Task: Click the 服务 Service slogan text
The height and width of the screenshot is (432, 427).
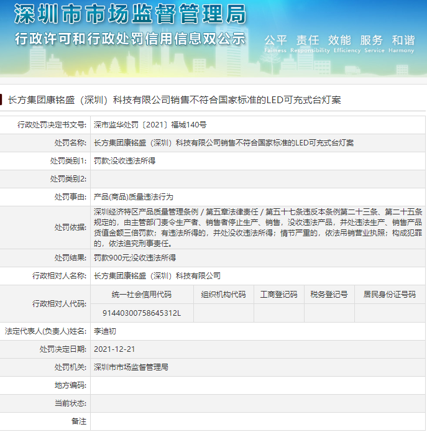Action: click(x=374, y=44)
